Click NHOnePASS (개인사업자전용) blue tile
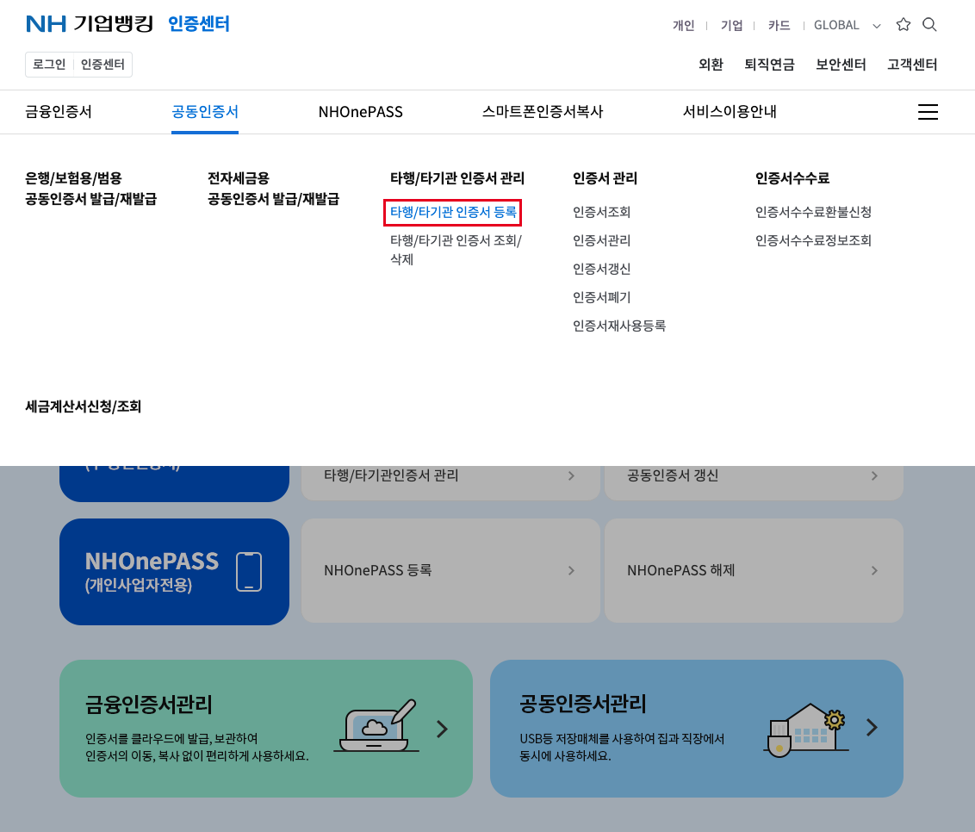This screenshot has height=832, width=975. coord(174,571)
